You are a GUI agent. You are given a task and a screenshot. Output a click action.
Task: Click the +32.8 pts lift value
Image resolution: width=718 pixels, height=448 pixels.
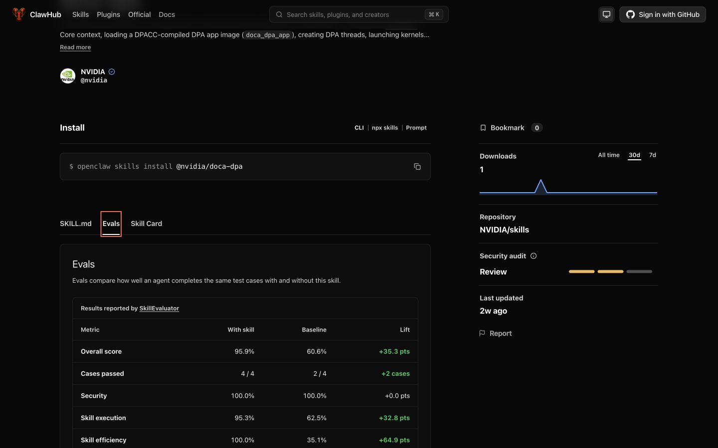click(x=394, y=418)
